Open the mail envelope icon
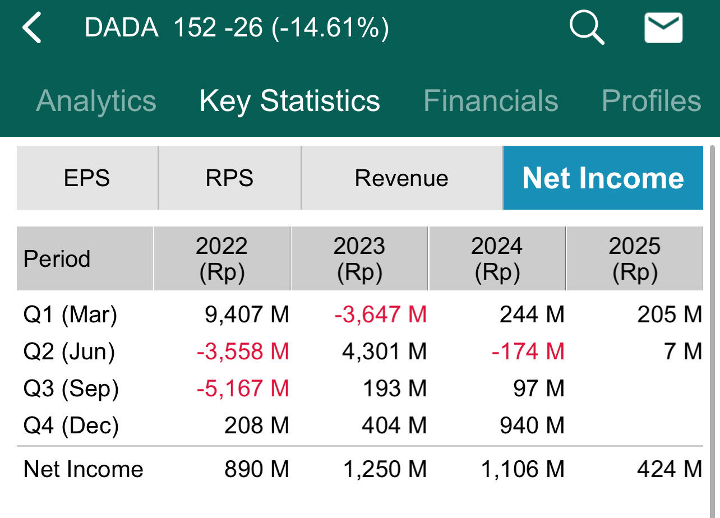Viewport: 720px width, 518px height. tap(663, 28)
